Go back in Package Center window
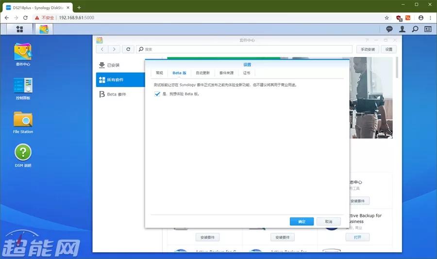Viewport: 437px width, 259px height. (x=102, y=49)
